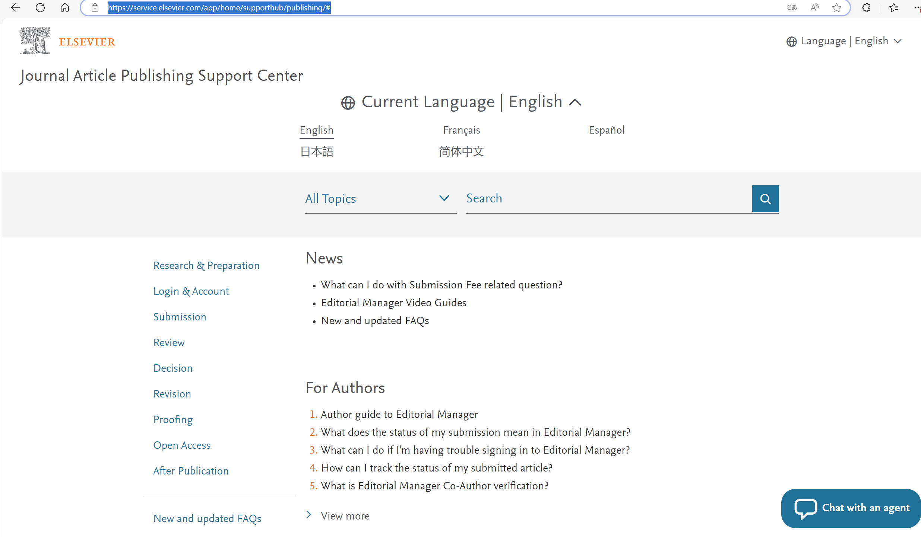
Task: Click the read aloud icon
Action: (814, 7)
